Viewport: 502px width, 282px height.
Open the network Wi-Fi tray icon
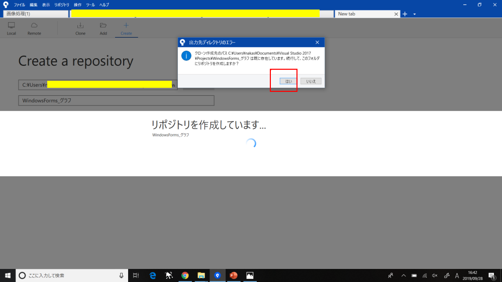pos(425,275)
